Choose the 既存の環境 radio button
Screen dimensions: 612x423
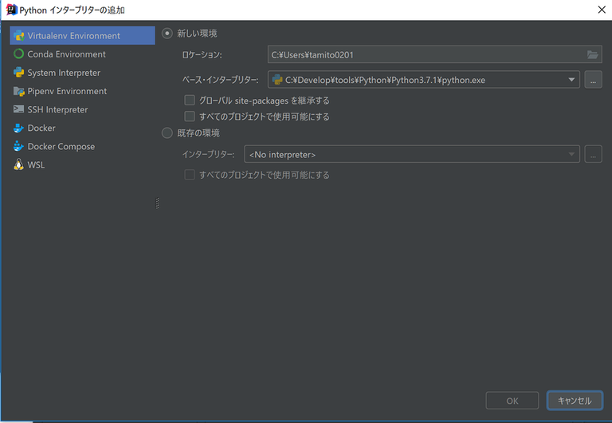coord(167,133)
